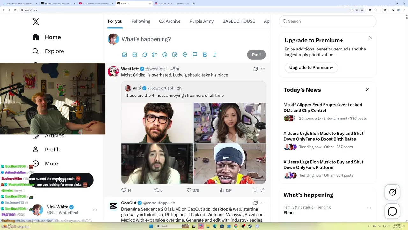Add a poll in composer

coord(155,55)
